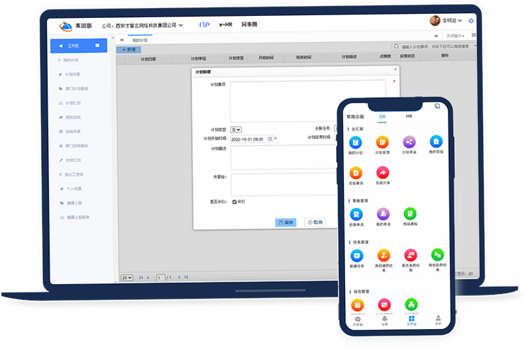Viewport: 524px width, 349px height.
Task: Open 新建任务 blue icon on phone
Action: coord(357,256)
